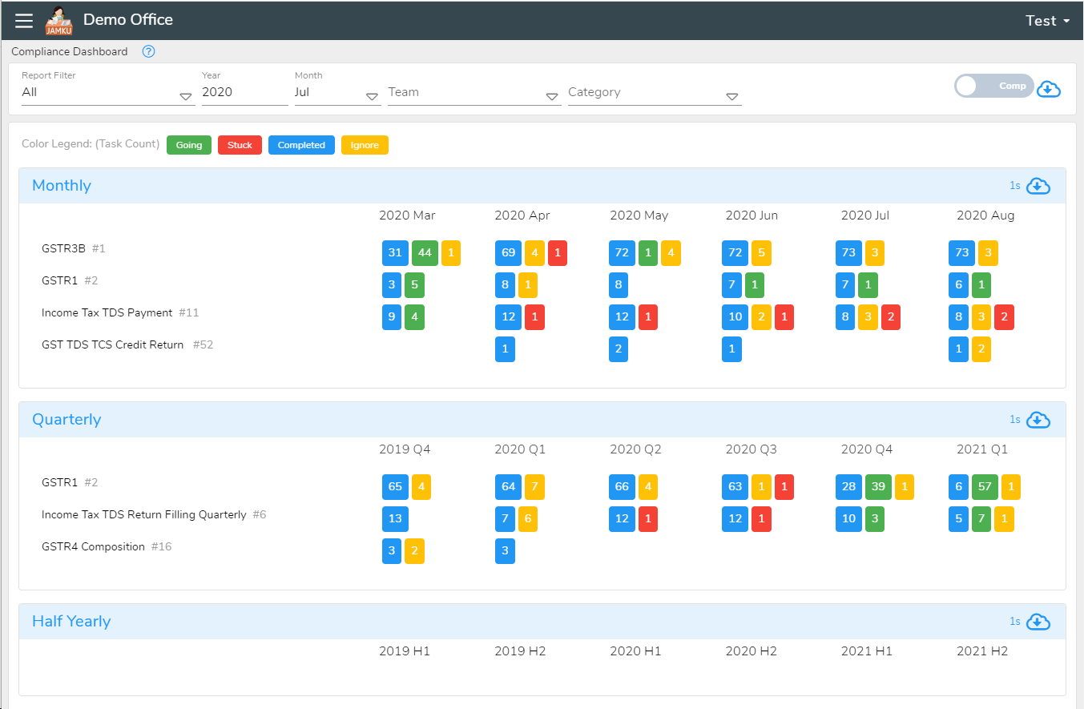This screenshot has width=1084, height=709.
Task: Click the Completed legend chip
Action: 301,145
